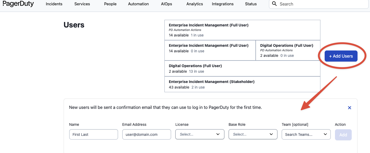Go to the Status menu item

[251, 4]
